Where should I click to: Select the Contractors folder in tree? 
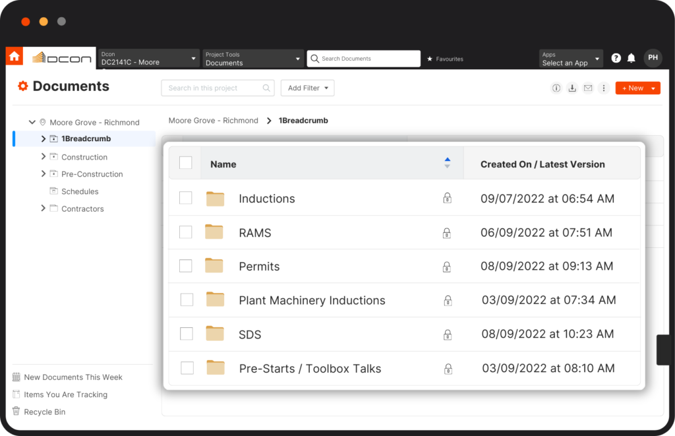click(82, 209)
